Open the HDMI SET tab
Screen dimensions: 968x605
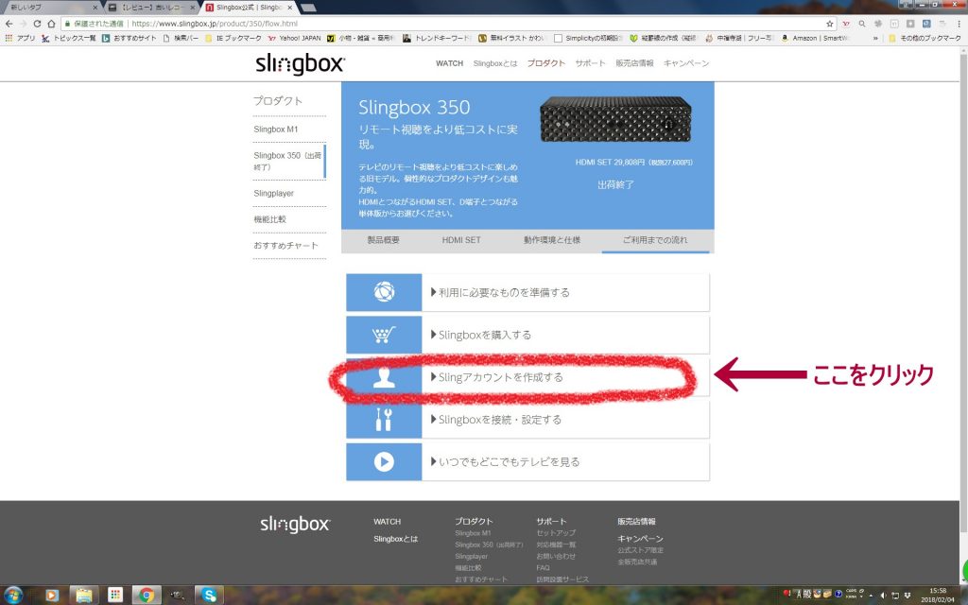point(461,240)
